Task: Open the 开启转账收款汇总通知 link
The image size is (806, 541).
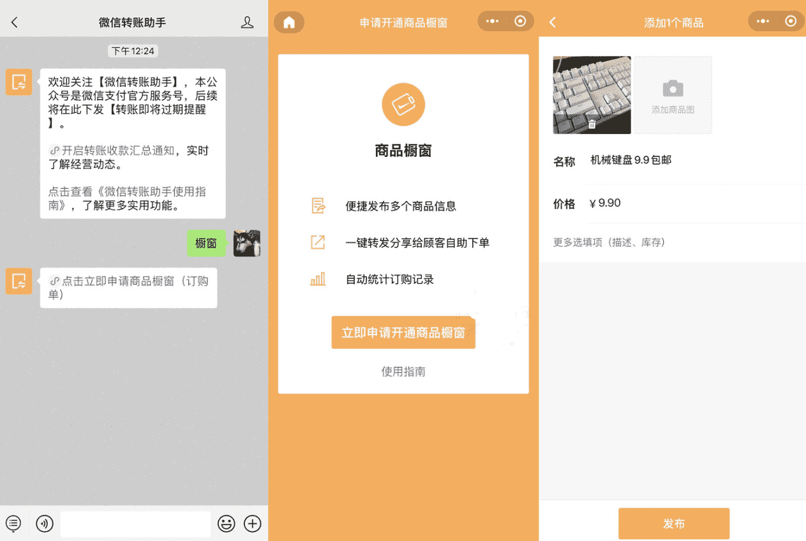Action: point(111,151)
